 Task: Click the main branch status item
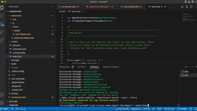pos(5,109)
